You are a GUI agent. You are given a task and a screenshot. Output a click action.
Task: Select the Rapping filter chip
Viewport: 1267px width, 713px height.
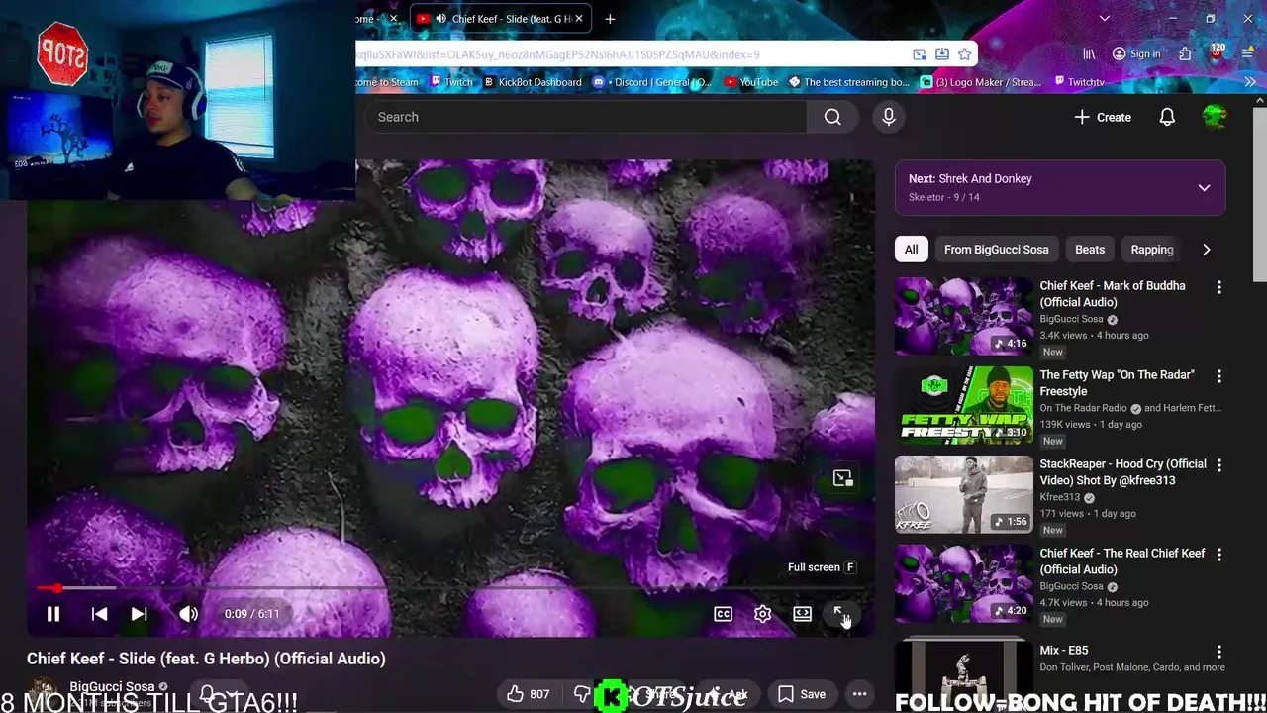point(1151,250)
